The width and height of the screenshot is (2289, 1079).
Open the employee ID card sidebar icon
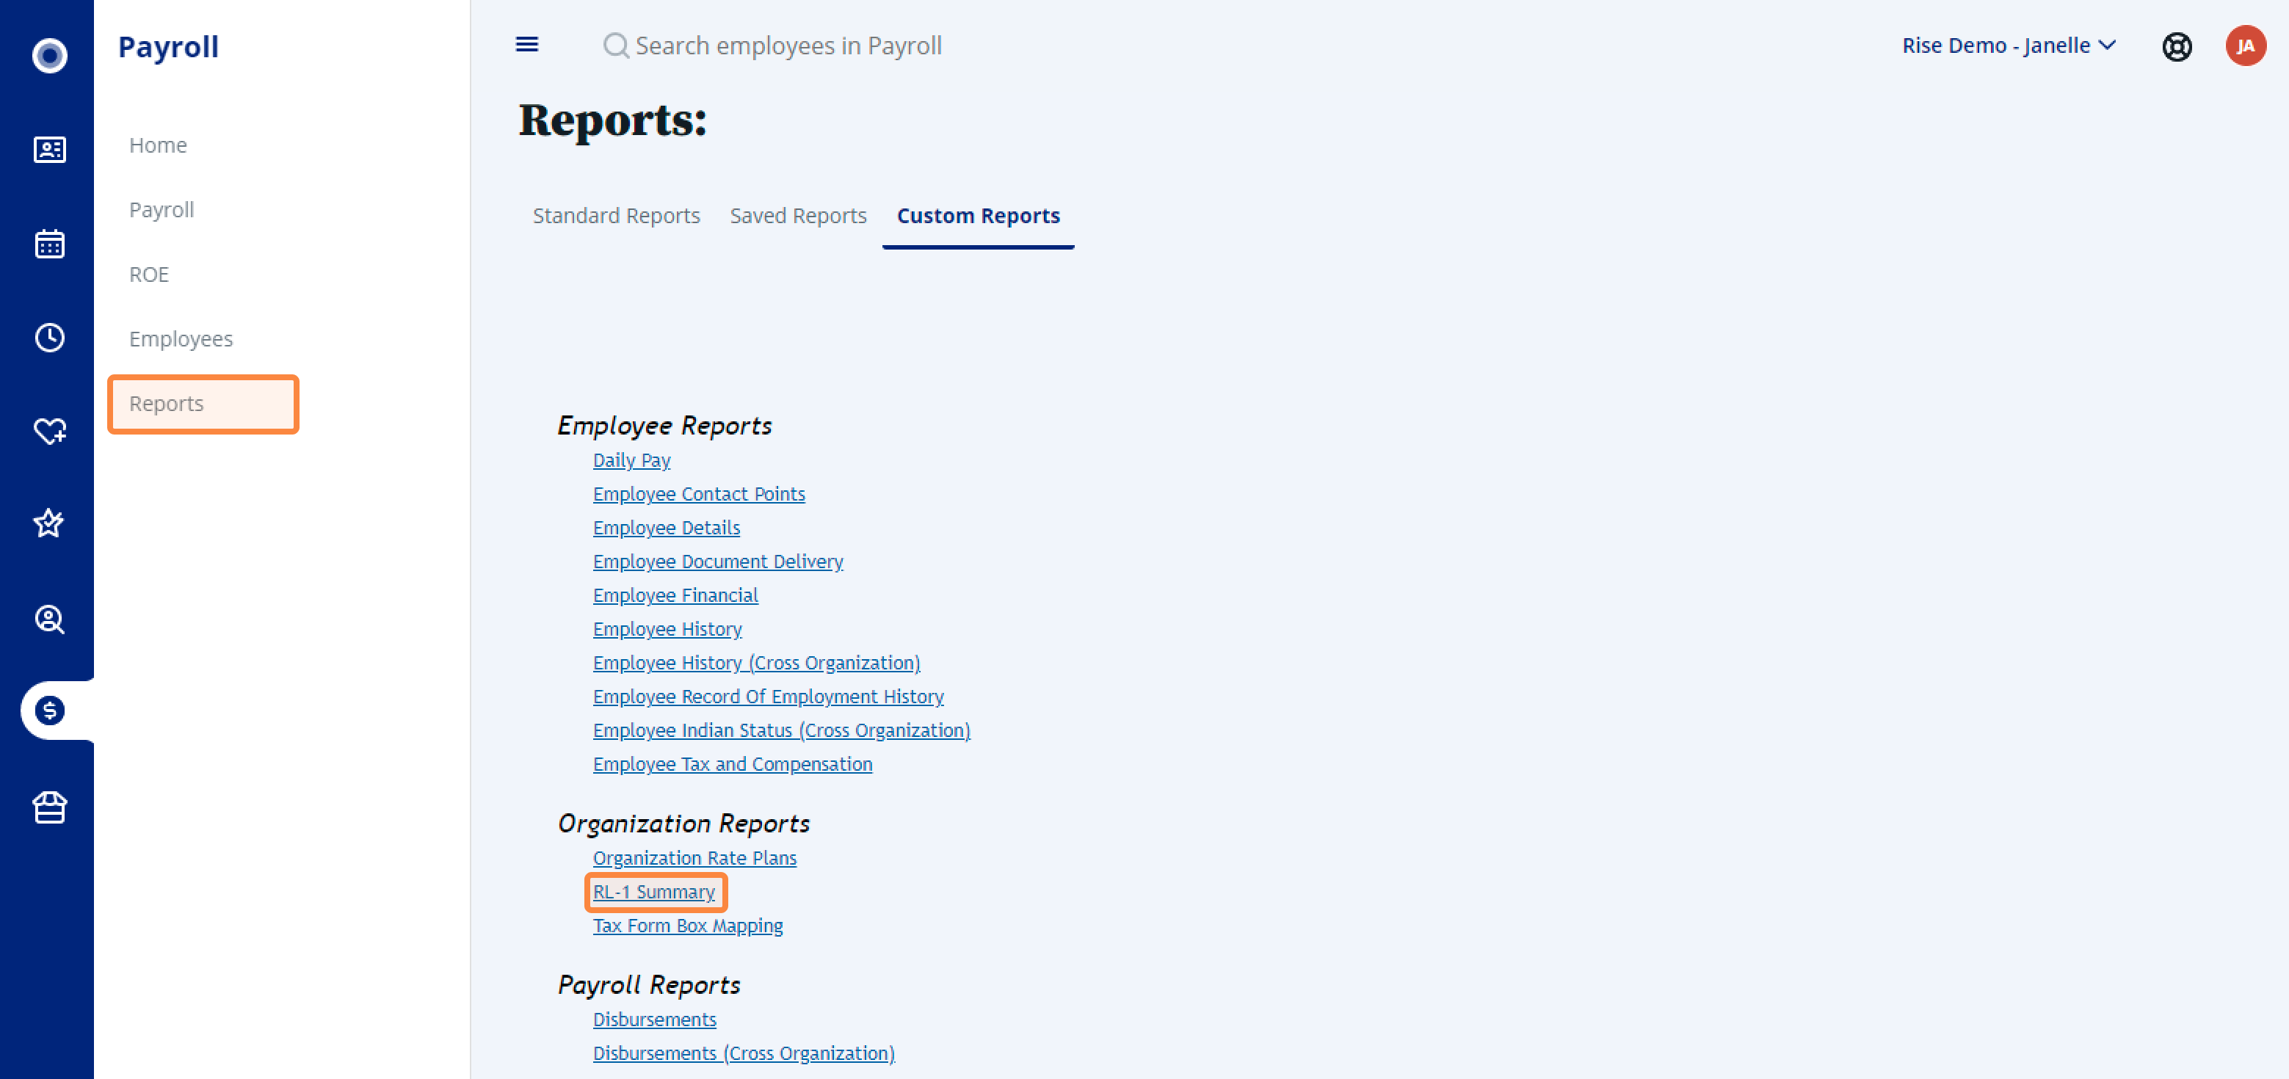pyautogui.click(x=50, y=149)
